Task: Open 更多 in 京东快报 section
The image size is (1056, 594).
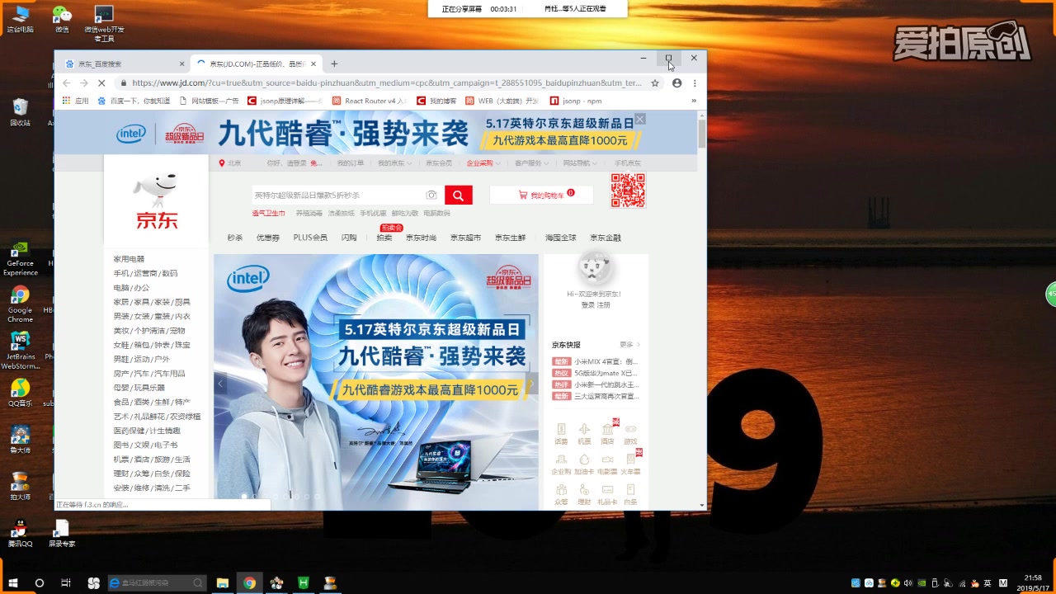Action: 629,345
